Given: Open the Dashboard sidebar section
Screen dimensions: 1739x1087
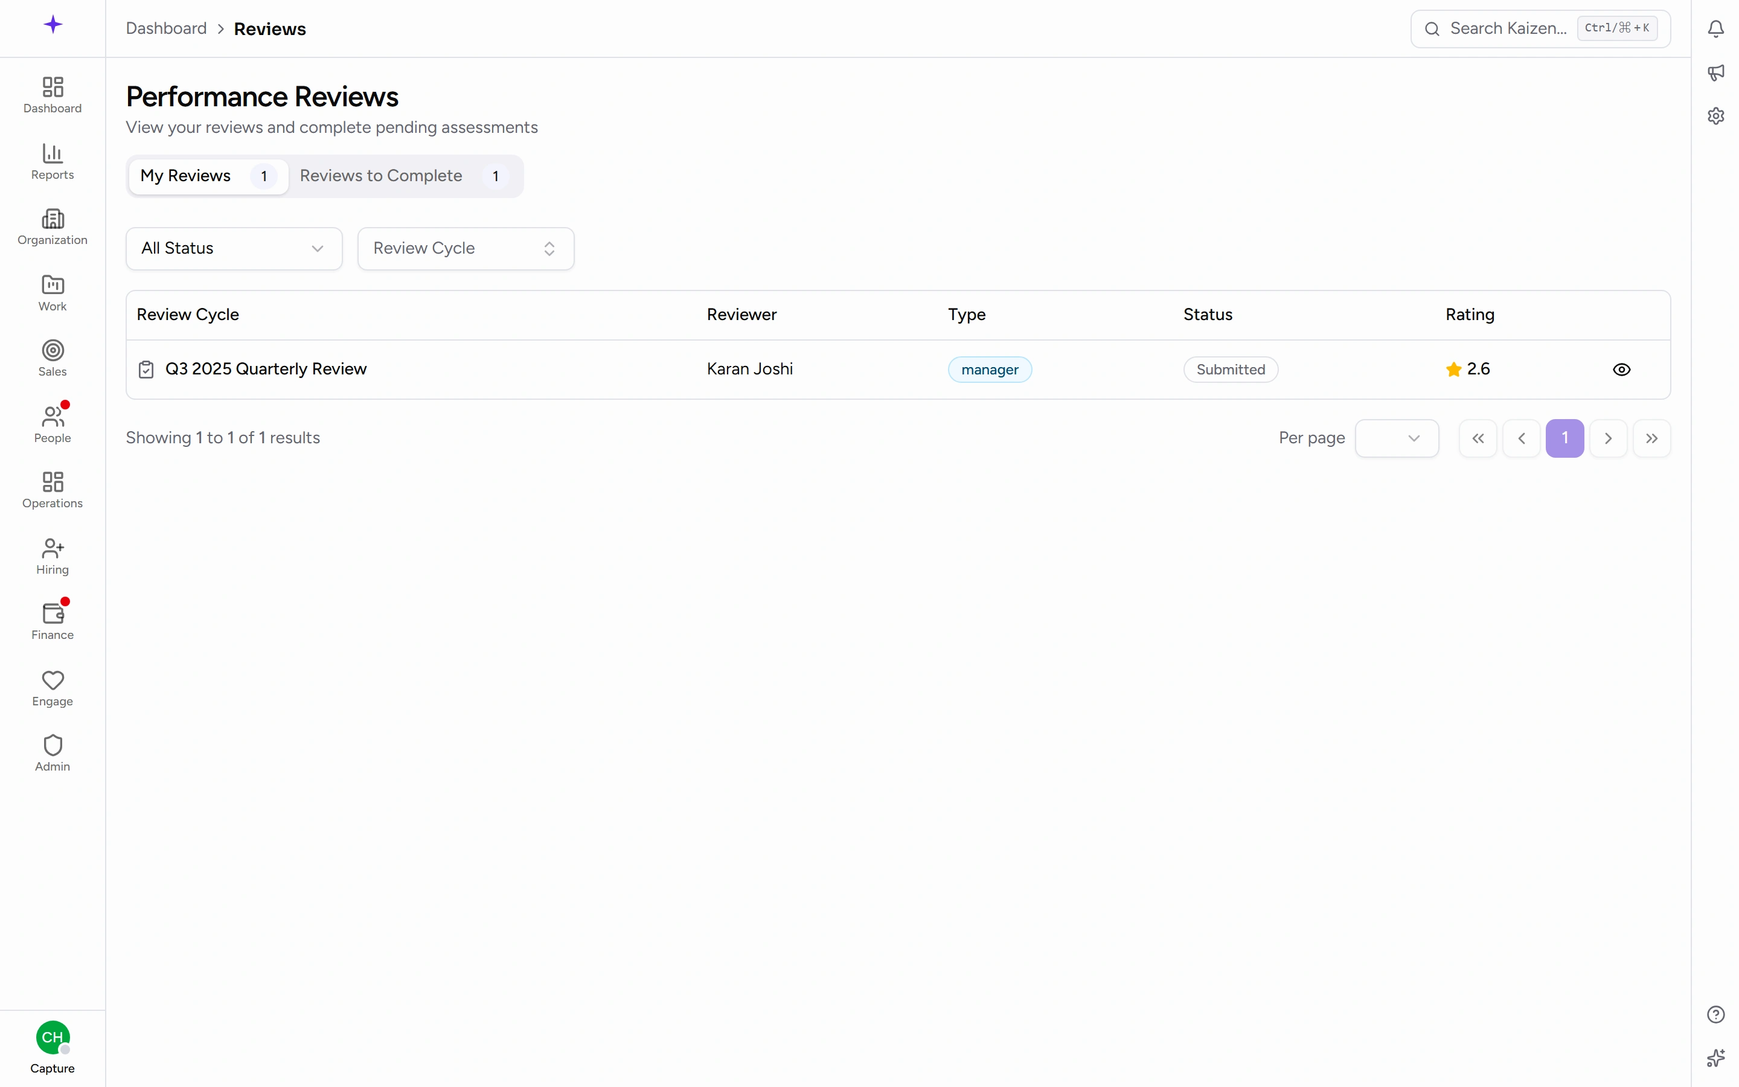Looking at the screenshot, I should (x=53, y=95).
